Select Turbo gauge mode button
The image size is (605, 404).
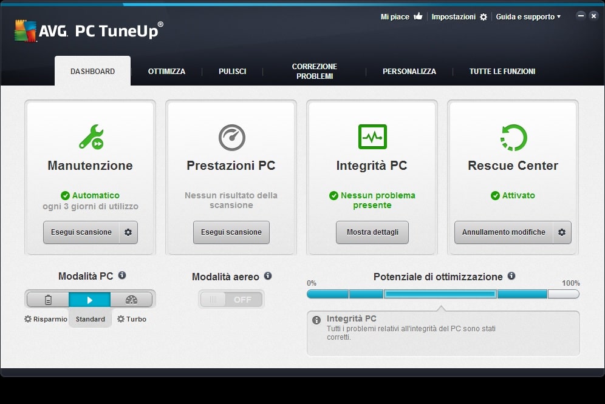coord(131,300)
